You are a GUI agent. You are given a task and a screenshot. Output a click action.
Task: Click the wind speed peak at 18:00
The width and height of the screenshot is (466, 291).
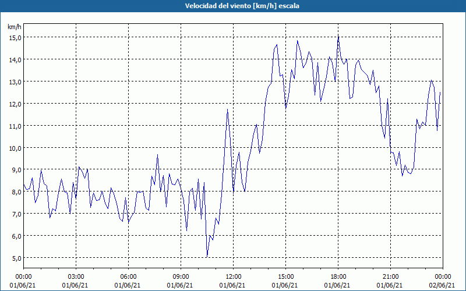(x=338, y=36)
